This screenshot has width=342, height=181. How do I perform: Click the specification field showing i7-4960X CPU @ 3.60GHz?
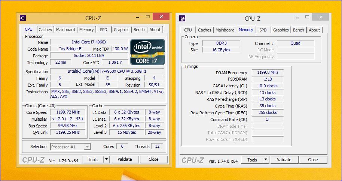coord(107,72)
